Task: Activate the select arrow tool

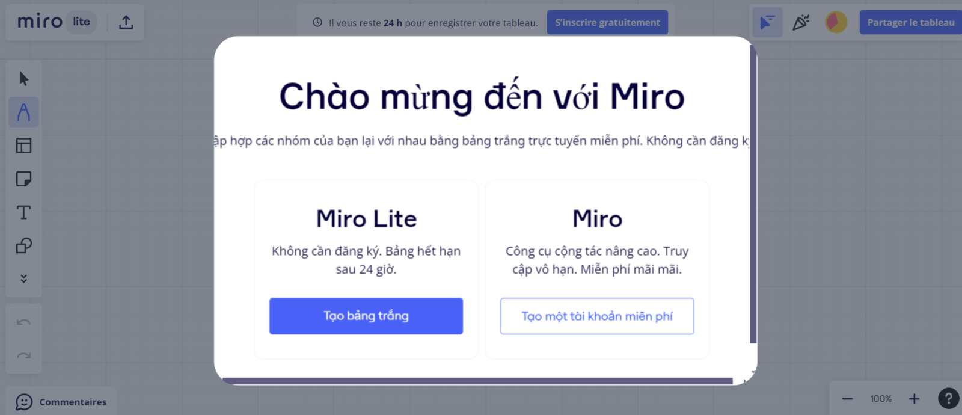Action: pos(23,78)
